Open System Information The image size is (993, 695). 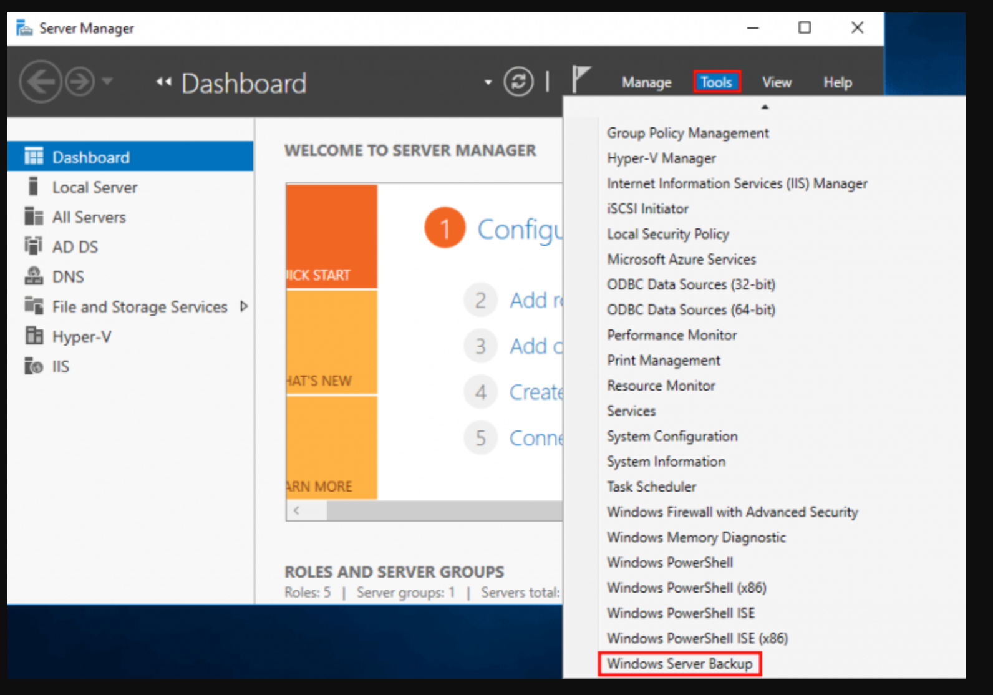pos(666,462)
